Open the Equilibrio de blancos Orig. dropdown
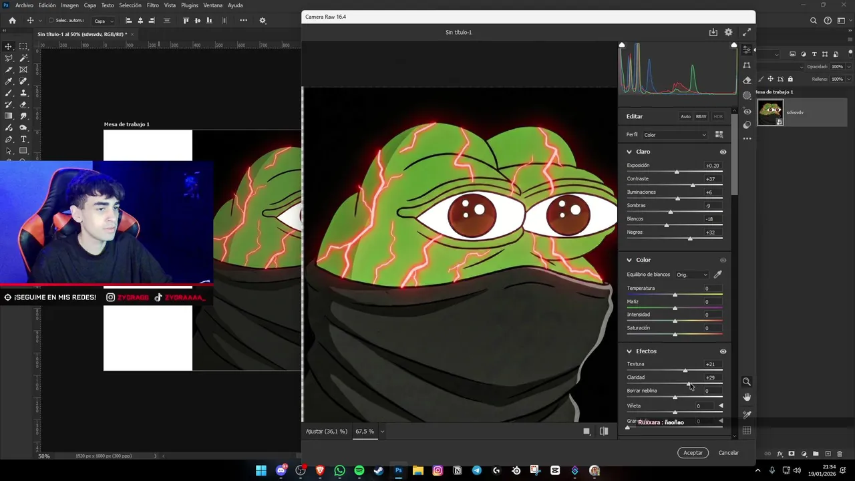The image size is (855, 481). click(691, 275)
